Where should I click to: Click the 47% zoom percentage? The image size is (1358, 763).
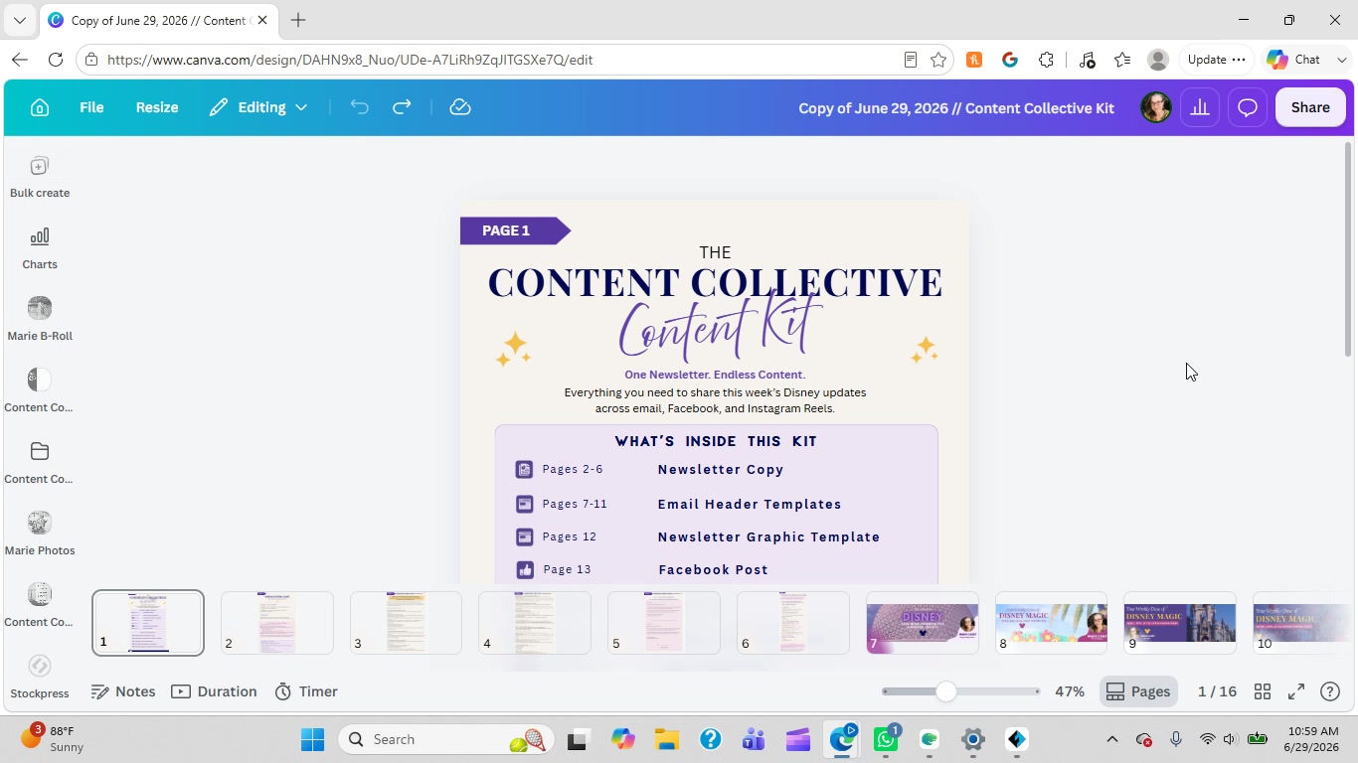(x=1070, y=691)
